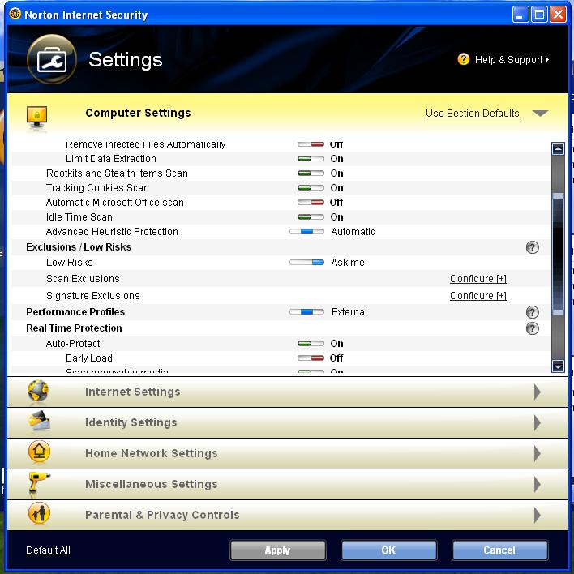This screenshot has width=574, height=574.
Task: Turn off Rootkits and Stealth Items Scan
Action: 311,173
